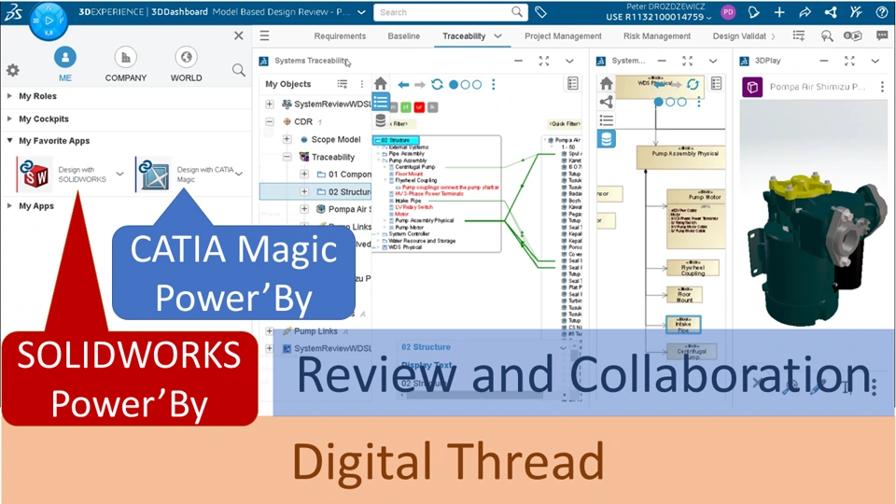Screen dimensions: 896x504
Task: Select the COMPANY icon
Action: (126, 57)
